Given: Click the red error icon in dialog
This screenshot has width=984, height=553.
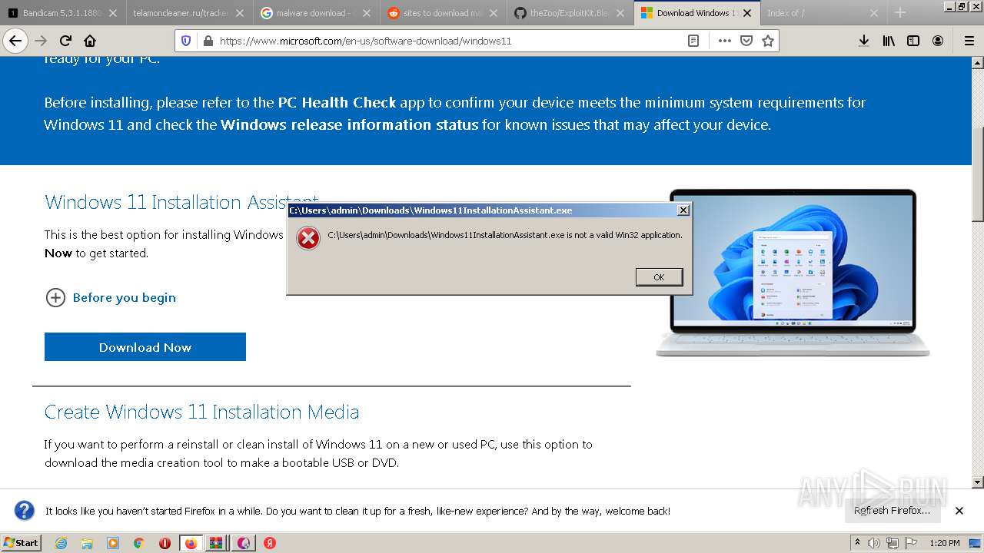Looking at the screenshot, I should [308, 238].
